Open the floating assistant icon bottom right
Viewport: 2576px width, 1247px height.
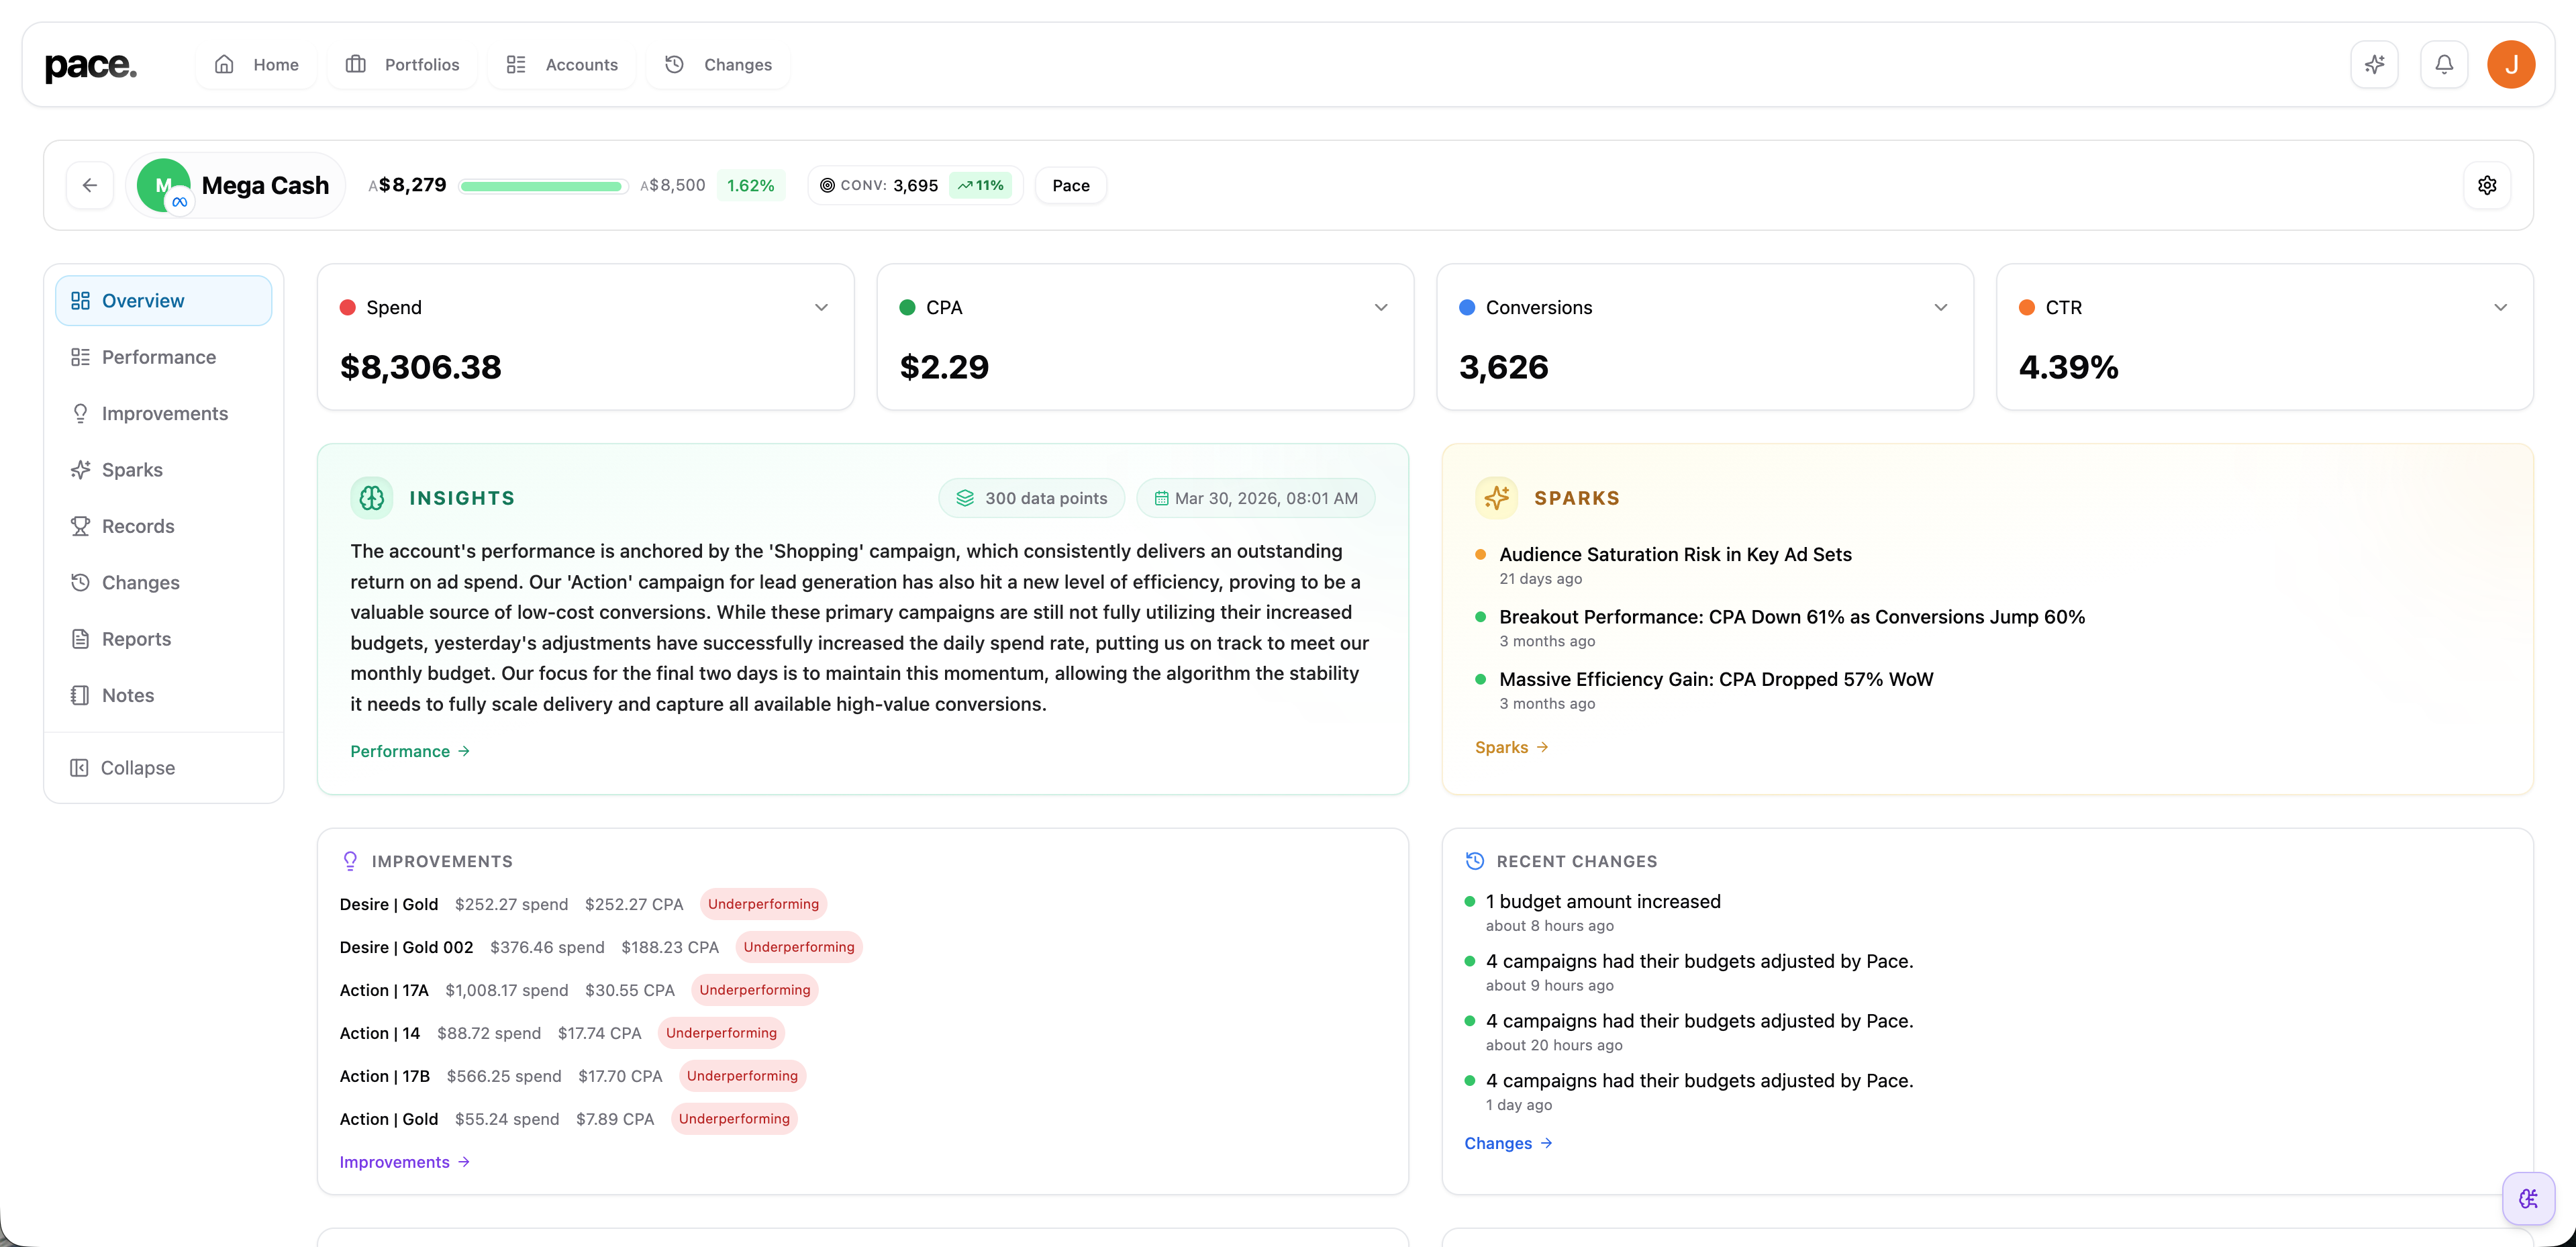tap(2528, 1198)
